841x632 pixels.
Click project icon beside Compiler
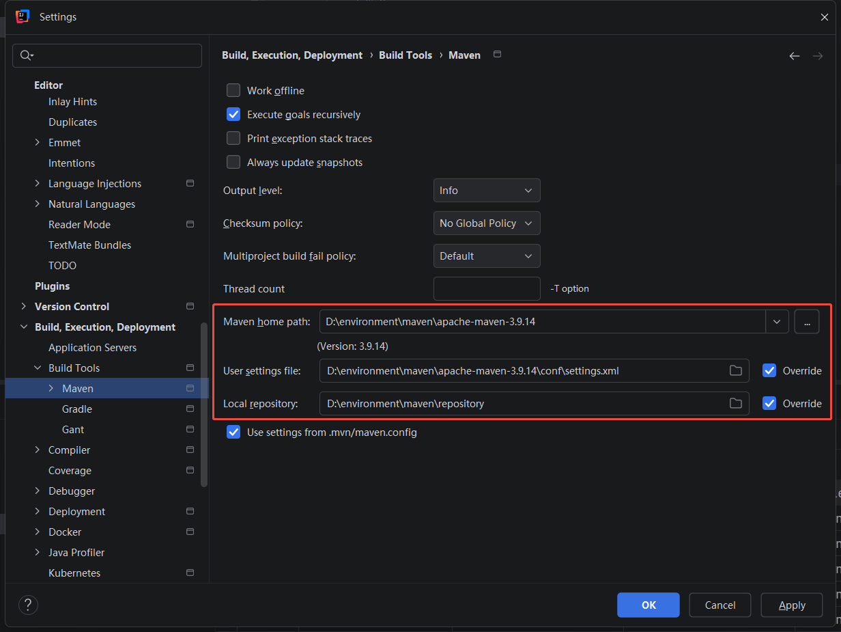click(x=190, y=450)
